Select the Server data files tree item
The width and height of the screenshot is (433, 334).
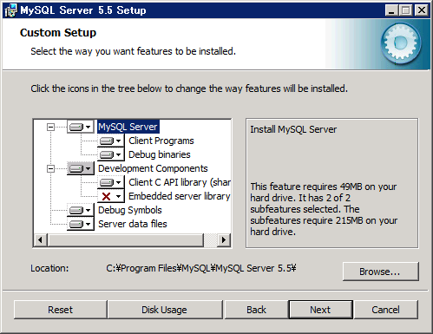point(133,224)
